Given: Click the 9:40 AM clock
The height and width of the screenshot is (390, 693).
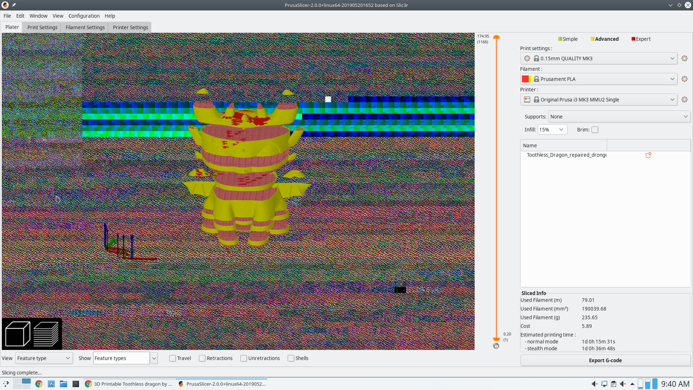Looking at the screenshot, I should point(675,384).
